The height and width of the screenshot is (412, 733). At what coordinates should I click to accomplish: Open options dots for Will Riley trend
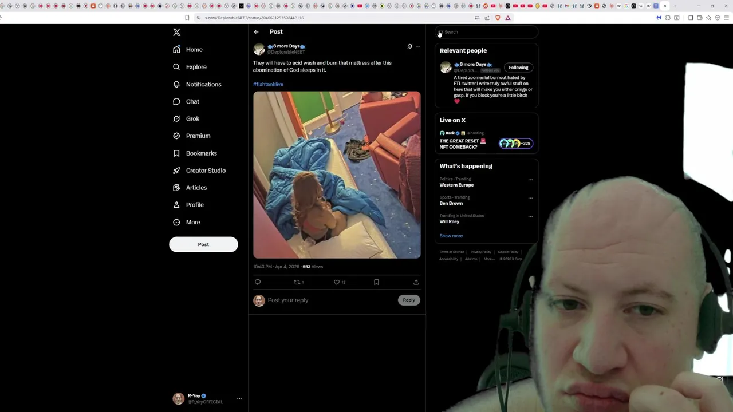pyautogui.click(x=530, y=216)
